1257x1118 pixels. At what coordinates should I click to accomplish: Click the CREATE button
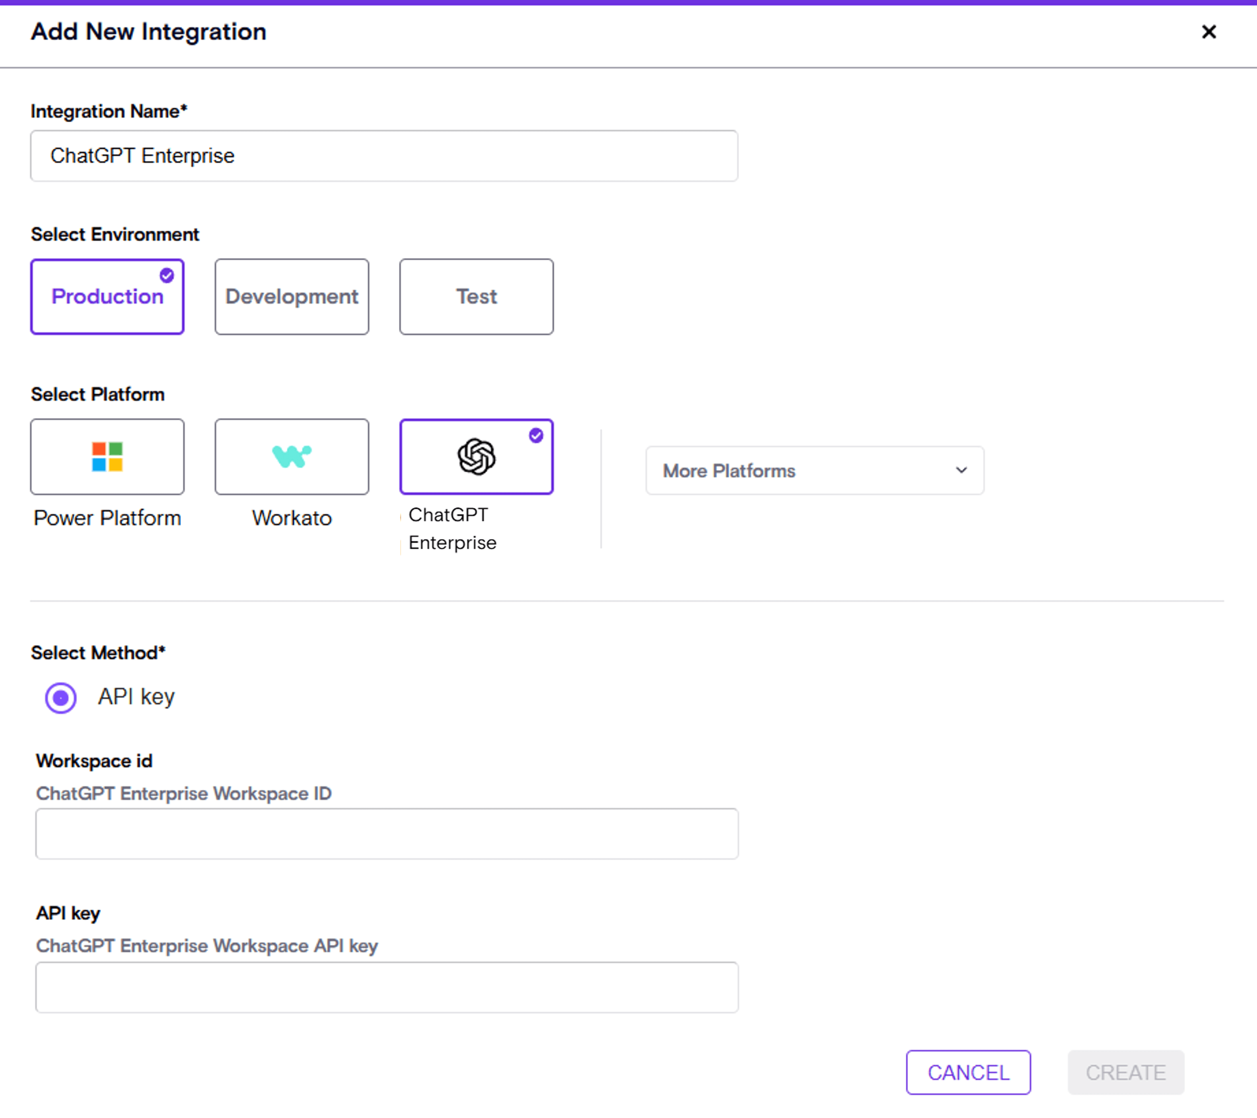click(1125, 1072)
